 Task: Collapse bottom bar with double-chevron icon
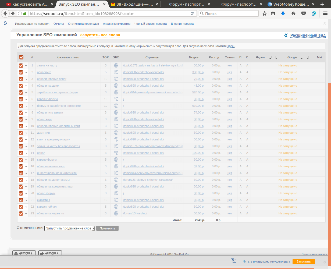click(324, 262)
